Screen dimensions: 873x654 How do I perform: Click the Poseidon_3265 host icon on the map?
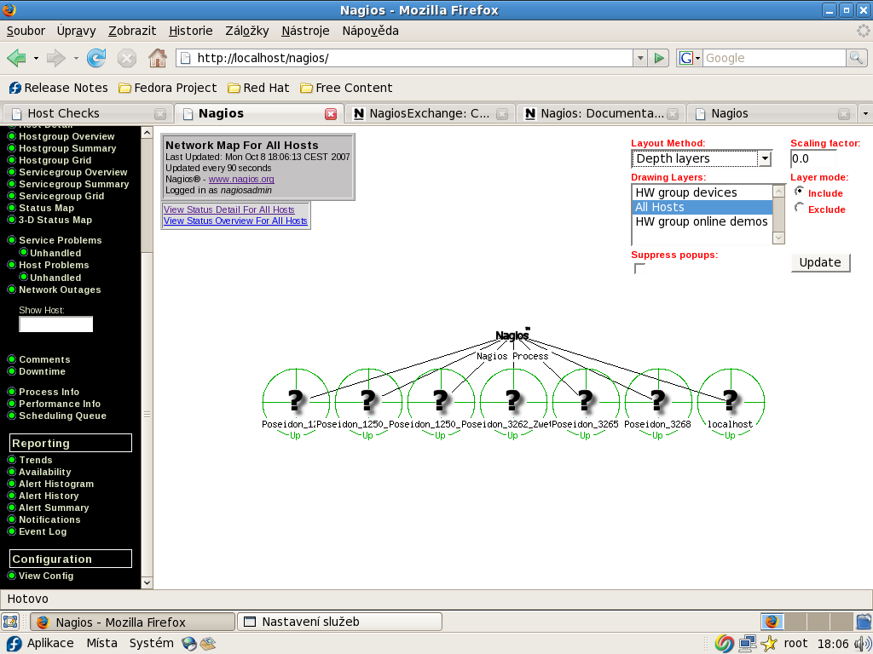(585, 400)
